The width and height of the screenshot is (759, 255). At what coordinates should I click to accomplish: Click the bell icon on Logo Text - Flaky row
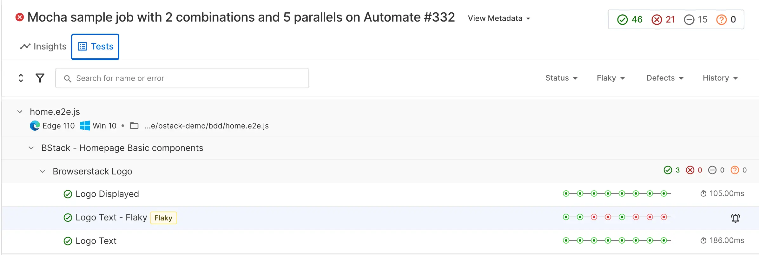coord(735,218)
